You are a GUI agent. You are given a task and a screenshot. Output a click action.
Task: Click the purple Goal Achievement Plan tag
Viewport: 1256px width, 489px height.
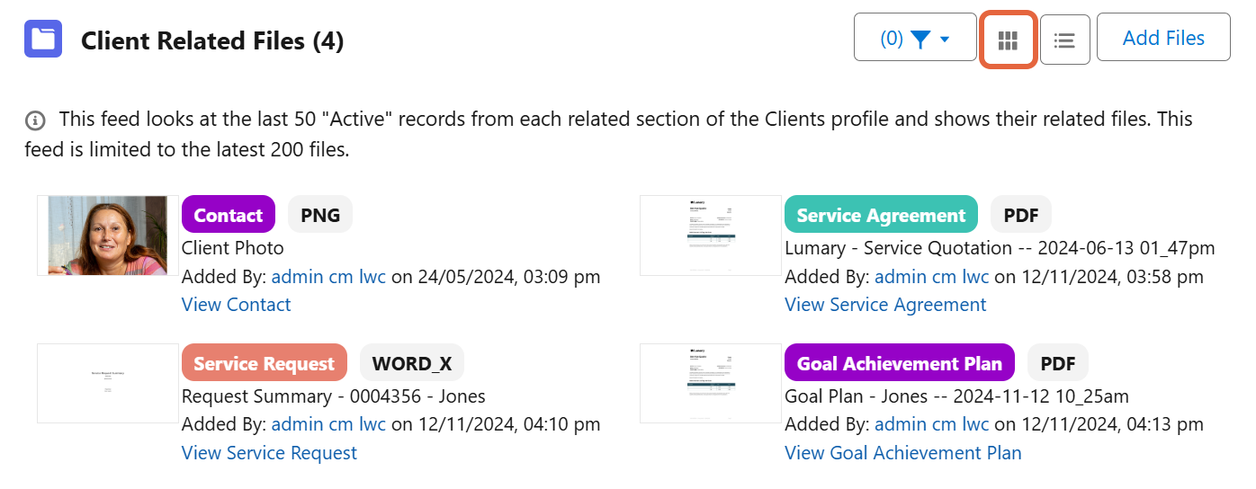pos(899,363)
